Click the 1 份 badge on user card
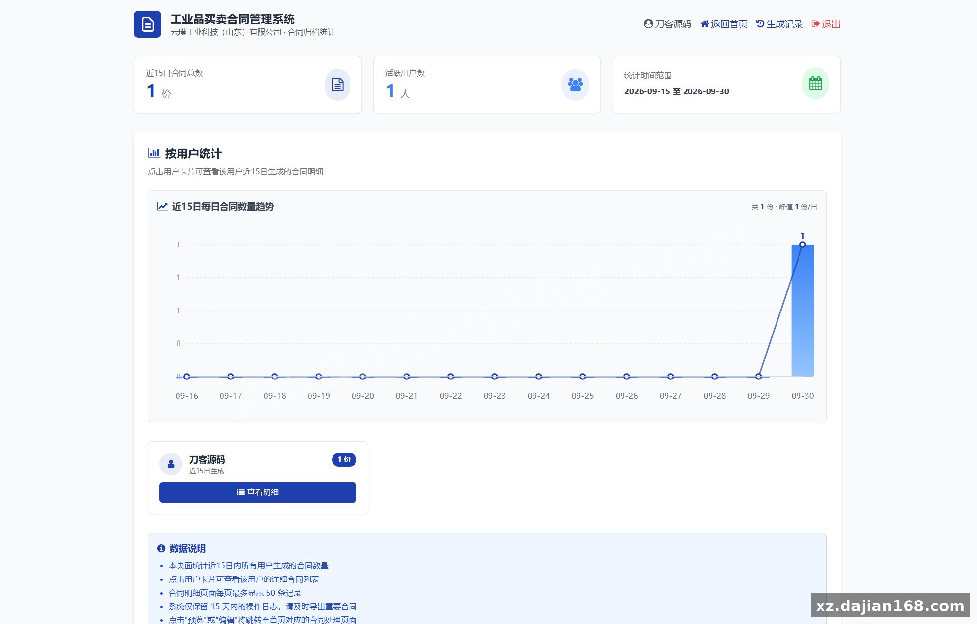The height and width of the screenshot is (624, 977). coord(344,459)
